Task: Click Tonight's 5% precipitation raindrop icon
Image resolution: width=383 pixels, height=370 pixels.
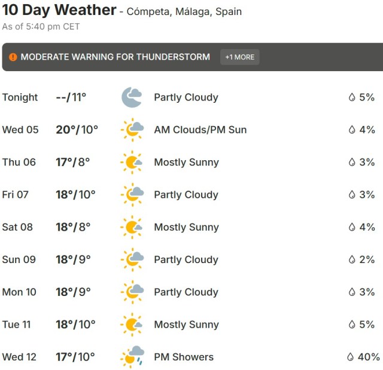Action: click(x=352, y=97)
